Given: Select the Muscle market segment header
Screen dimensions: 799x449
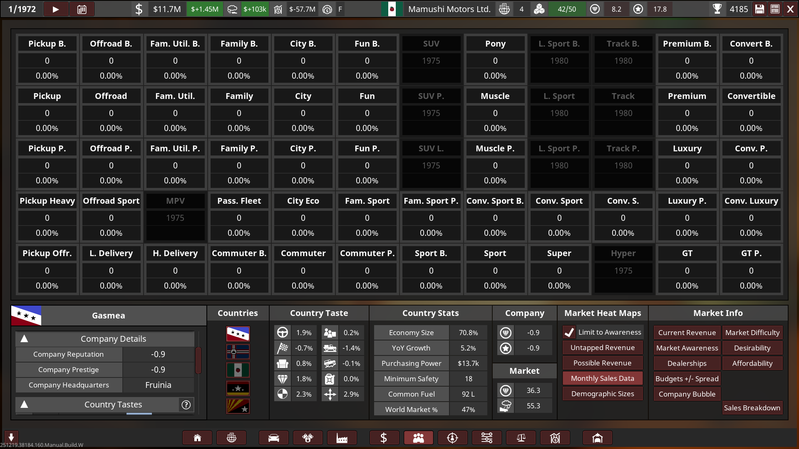Looking at the screenshot, I should pos(495,96).
